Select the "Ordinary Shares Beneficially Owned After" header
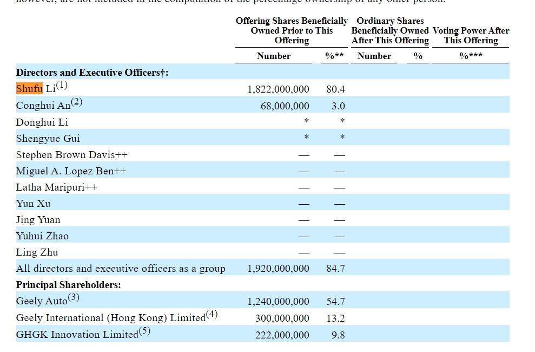The width and height of the screenshot is (535, 352). click(x=390, y=30)
